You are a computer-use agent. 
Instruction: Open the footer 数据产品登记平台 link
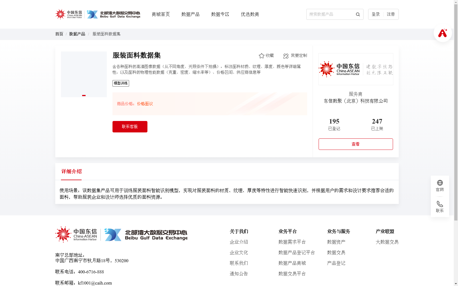297,253
